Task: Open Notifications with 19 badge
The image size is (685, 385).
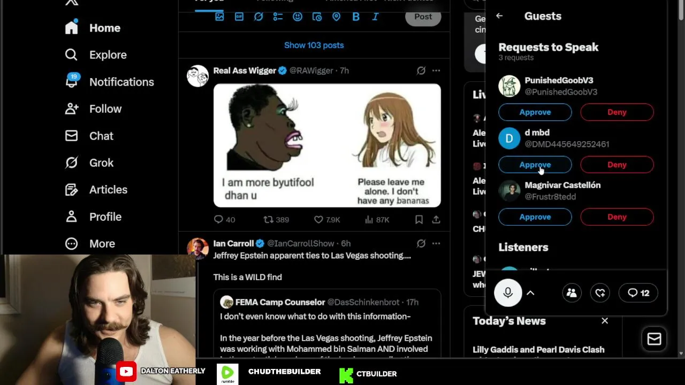Action: point(109,82)
